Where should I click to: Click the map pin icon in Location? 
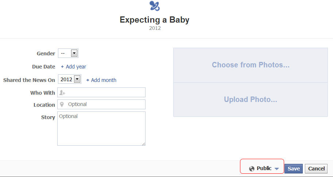tap(62, 104)
